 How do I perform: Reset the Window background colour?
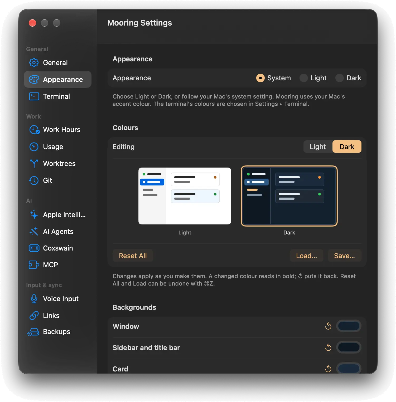[328, 326]
